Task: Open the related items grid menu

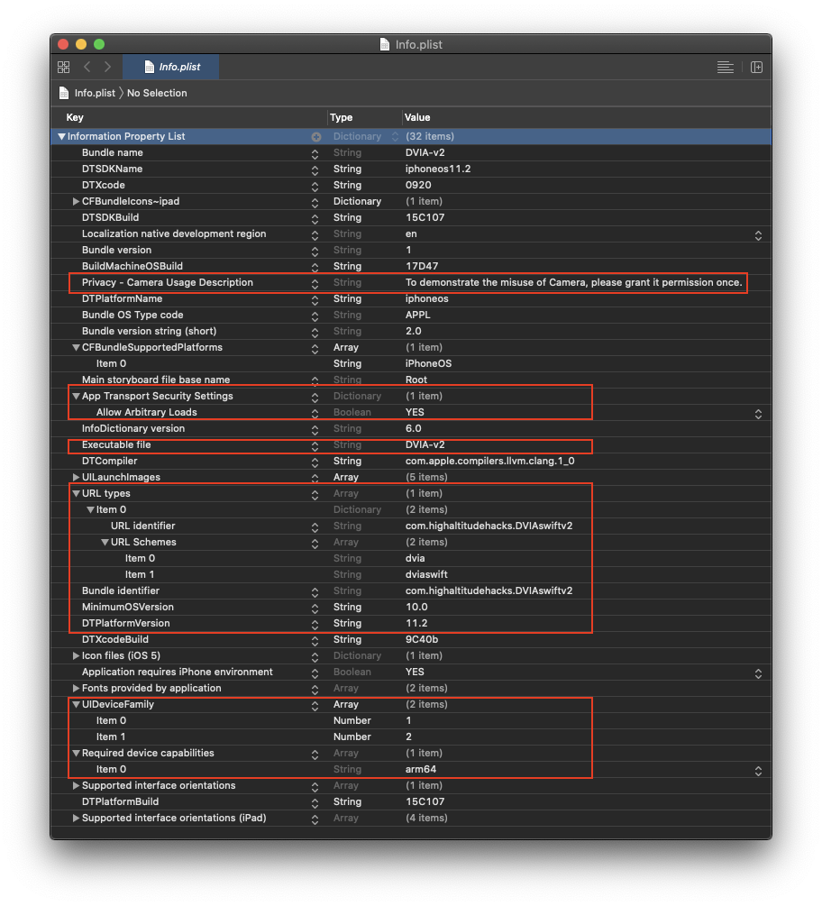Action: [63, 68]
